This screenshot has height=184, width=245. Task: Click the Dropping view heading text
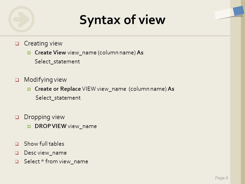click(x=44, y=117)
